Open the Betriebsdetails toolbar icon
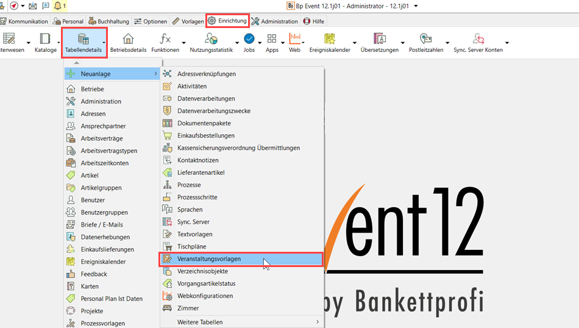This screenshot has height=328, width=579. click(x=128, y=40)
